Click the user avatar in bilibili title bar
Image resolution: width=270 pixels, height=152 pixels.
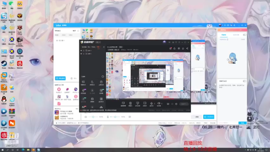click(x=220, y=25)
